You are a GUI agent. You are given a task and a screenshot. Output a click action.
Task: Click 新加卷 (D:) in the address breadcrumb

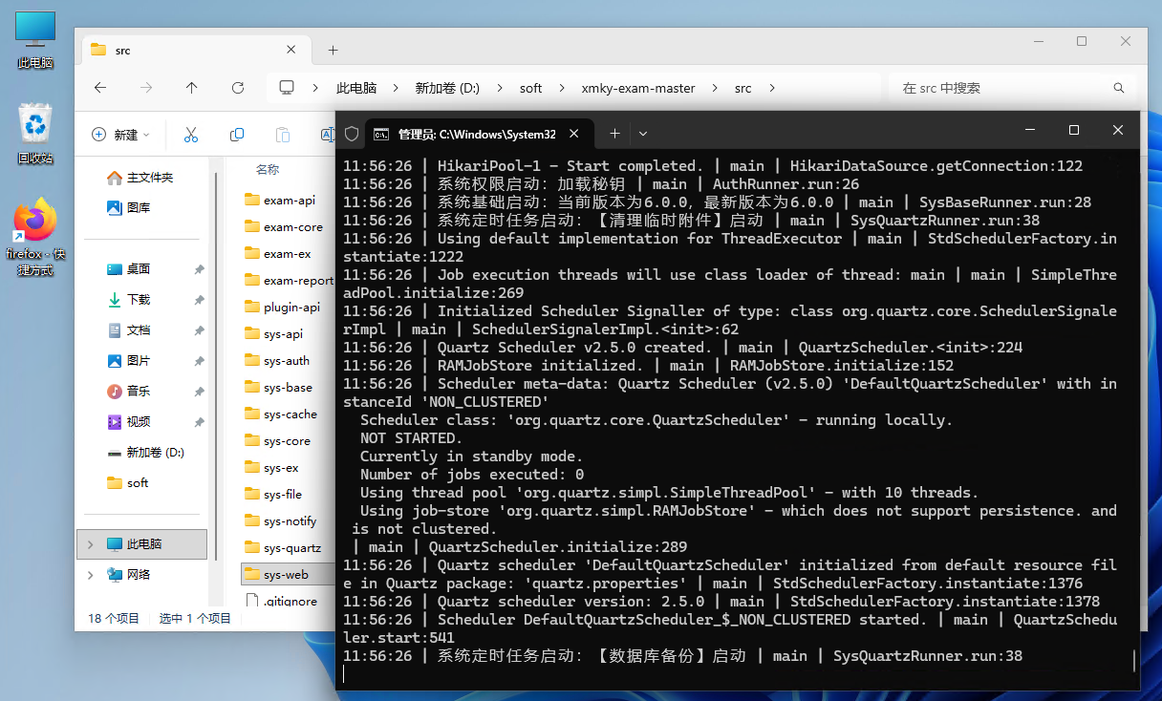pyautogui.click(x=446, y=88)
